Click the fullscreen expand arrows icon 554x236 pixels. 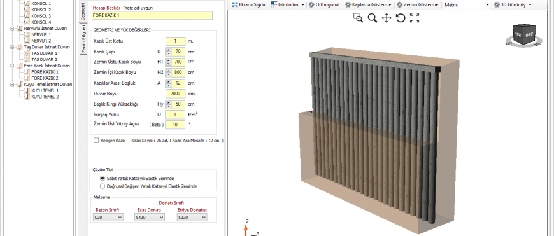(x=415, y=18)
